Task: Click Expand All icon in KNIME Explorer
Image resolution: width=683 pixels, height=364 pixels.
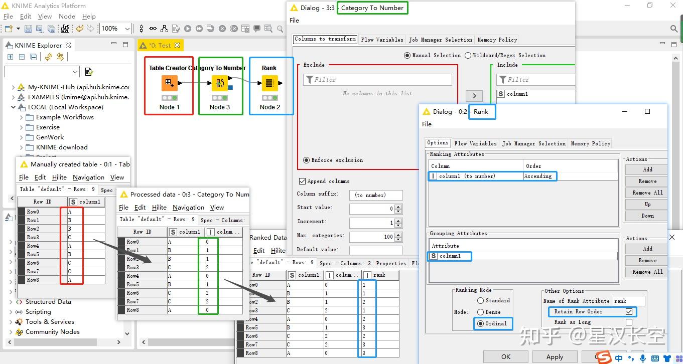Action: click(x=10, y=57)
